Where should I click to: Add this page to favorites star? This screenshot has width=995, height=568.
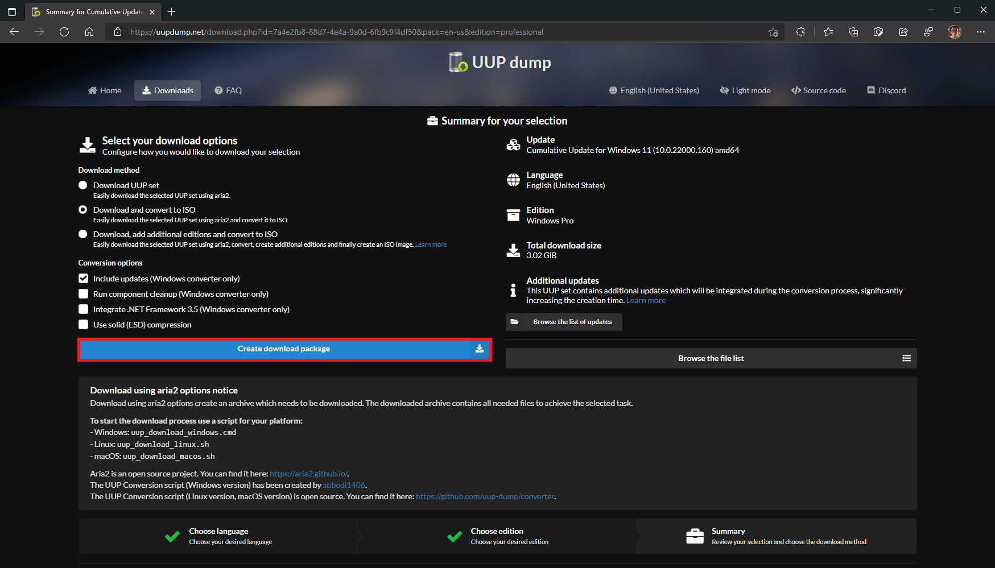pyautogui.click(x=773, y=32)
